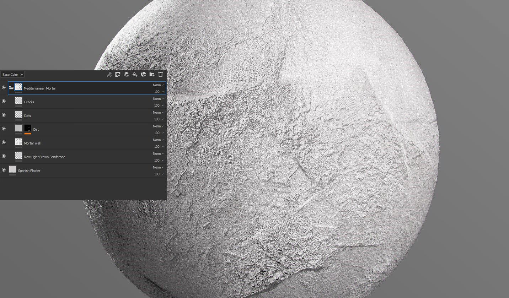This screenshot has width=509, height=298.
Task: Add a new paint layer
Action: click(126, 75)
